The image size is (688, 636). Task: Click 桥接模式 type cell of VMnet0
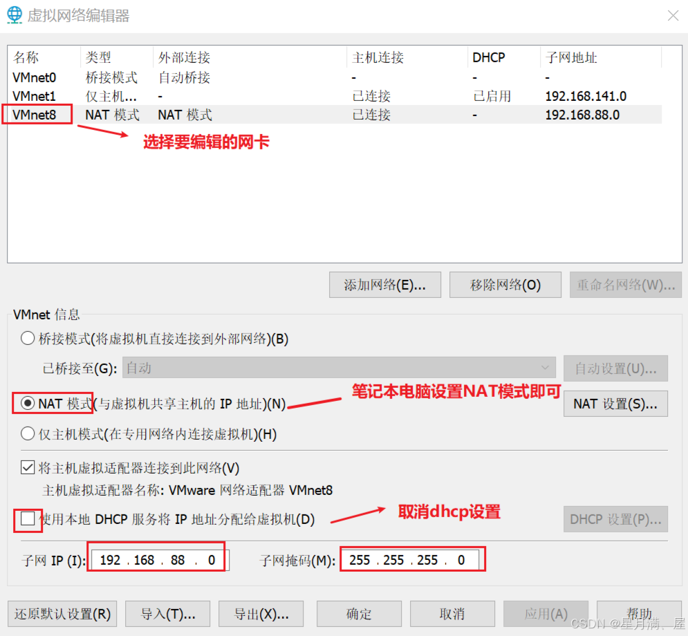click(111, 77)
